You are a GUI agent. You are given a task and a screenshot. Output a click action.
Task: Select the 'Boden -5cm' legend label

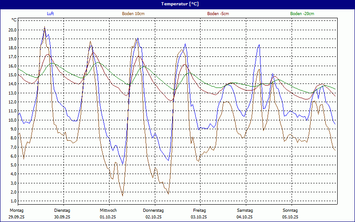[218, 14]
